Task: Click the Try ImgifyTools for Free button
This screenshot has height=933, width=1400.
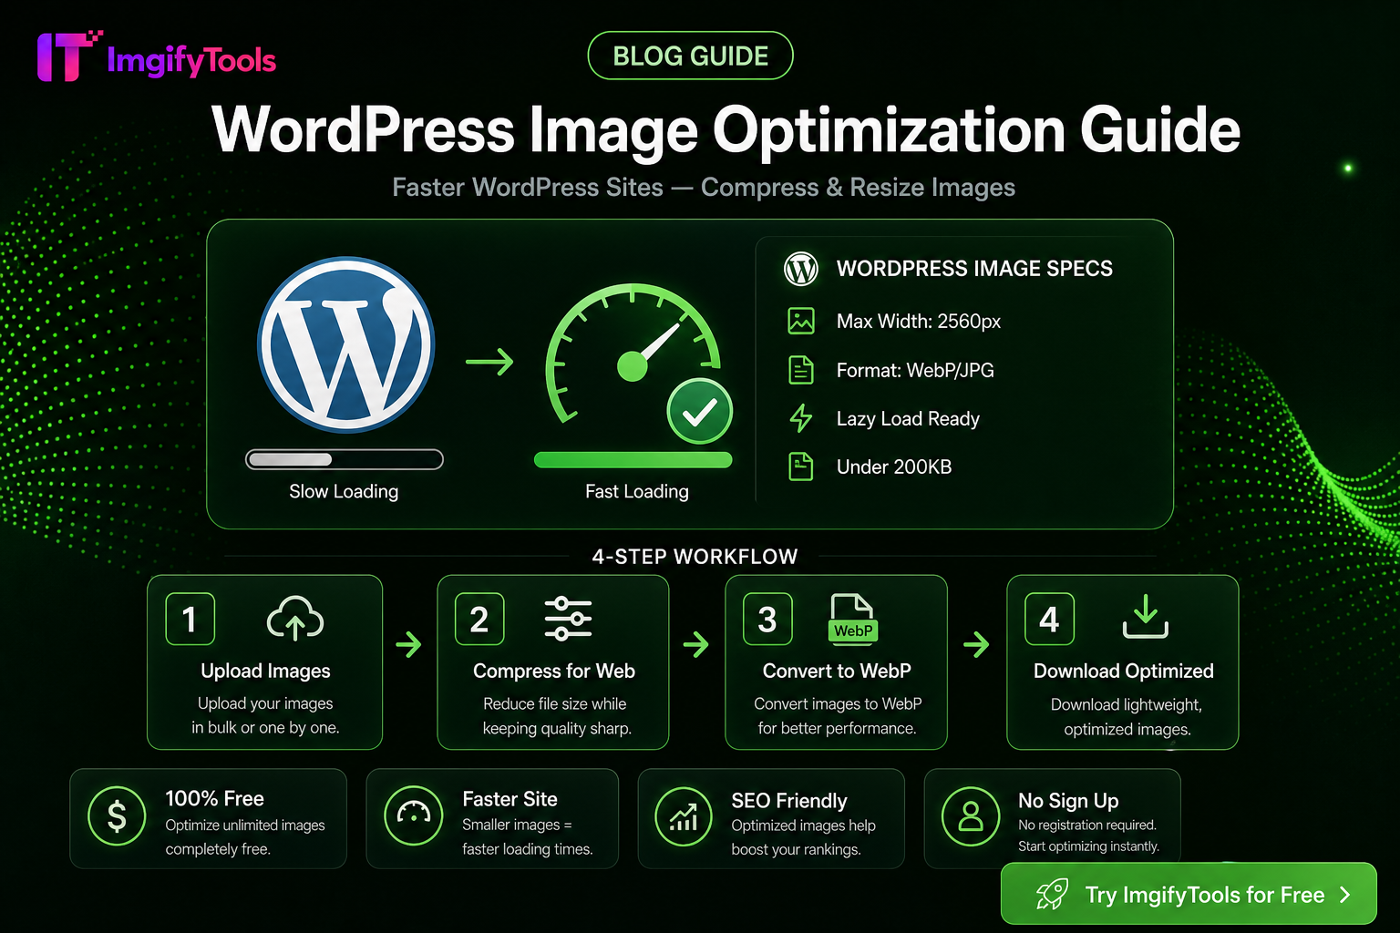Action: 1189,894
